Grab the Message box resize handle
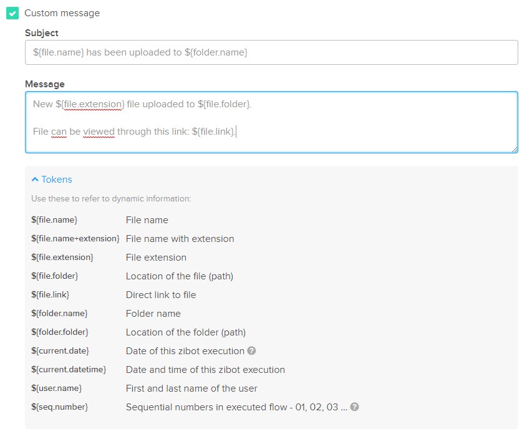 (515, 150)
